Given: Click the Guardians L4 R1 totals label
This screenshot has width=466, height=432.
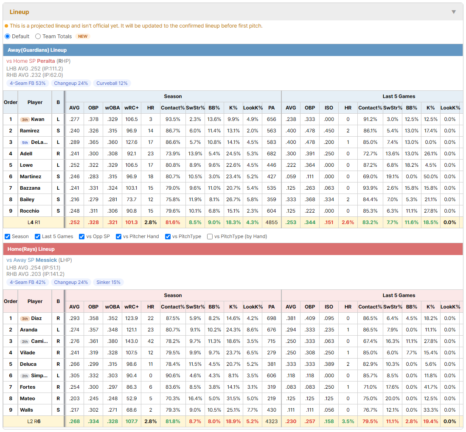Looking at the screenshot, I should click(34, 222).
